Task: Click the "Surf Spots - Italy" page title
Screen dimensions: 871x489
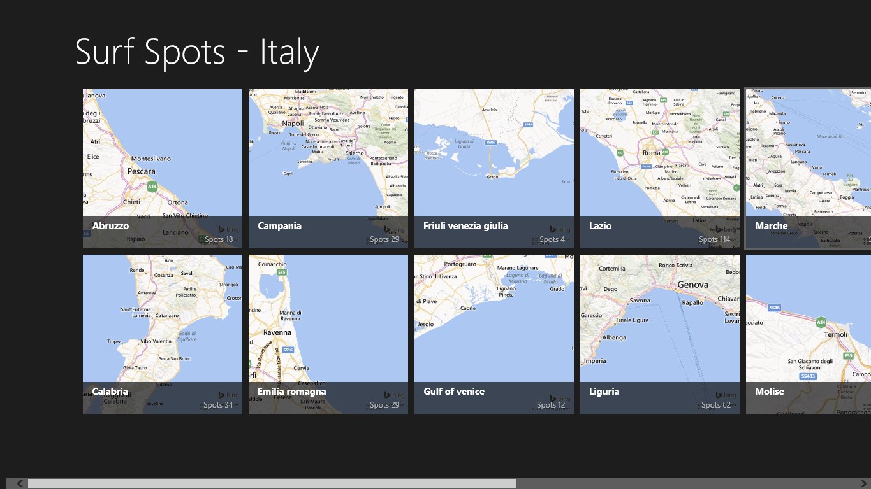Action: [x=197, y=52]
